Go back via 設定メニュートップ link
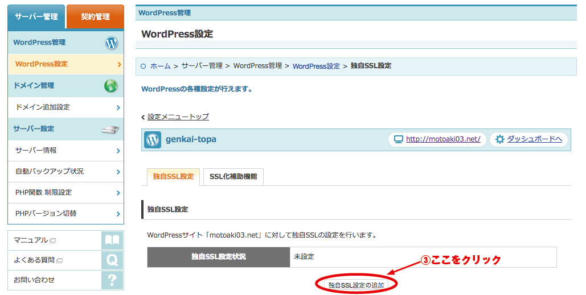Image resolution: width=586 pixels, height=295 pixels. (x=178, y=117)
